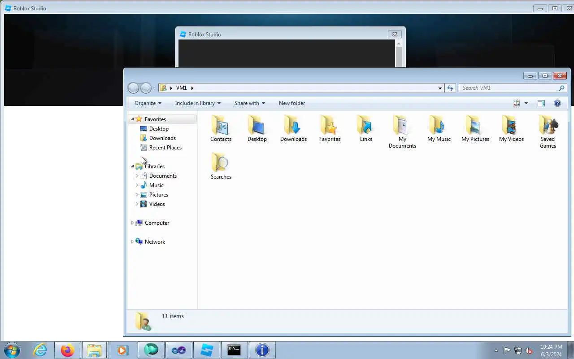Click the blue info taskbar icon
This screenshot has width=574, height=359.
pos(262,350)
